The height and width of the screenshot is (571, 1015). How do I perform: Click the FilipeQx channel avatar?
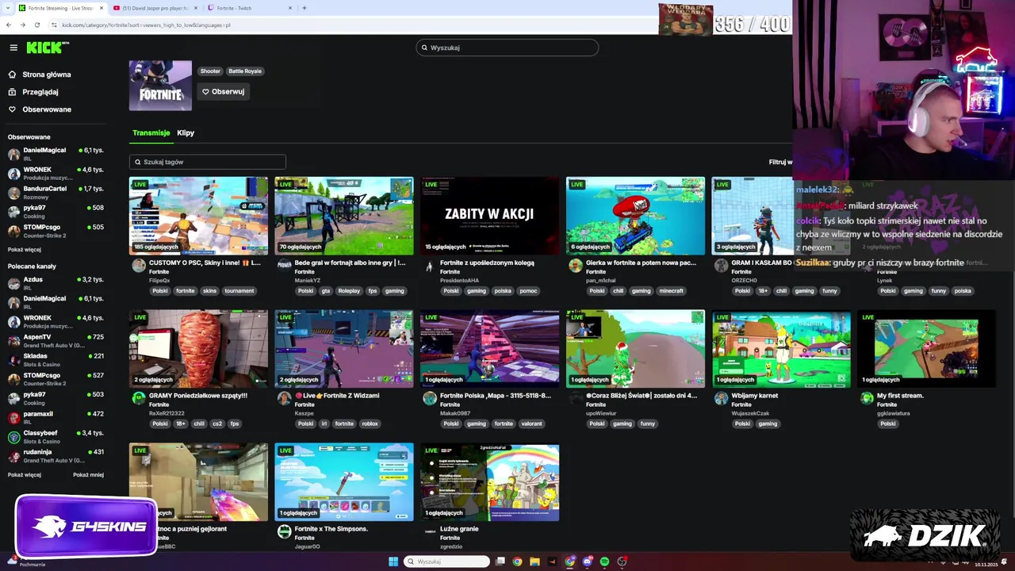pos(139,266)
